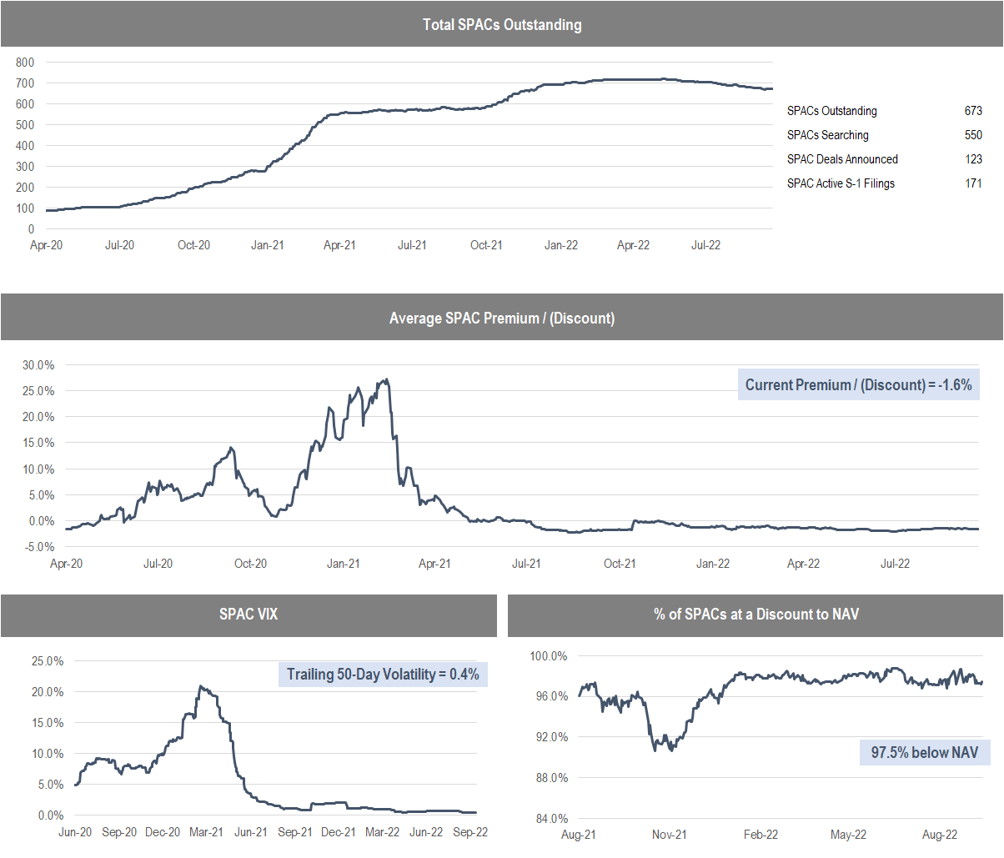This screenshot has width=1004, height=858.
Task: Select the Jul-22 tick on Total SPACs chart
Action: pos(705,245)
